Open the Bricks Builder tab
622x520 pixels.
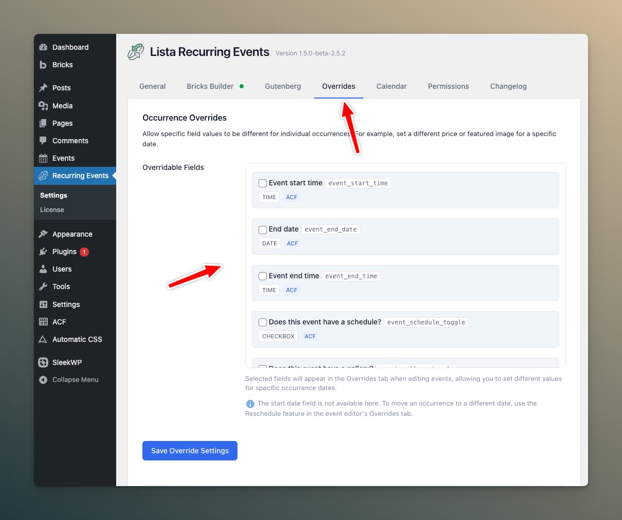(210, 86)
